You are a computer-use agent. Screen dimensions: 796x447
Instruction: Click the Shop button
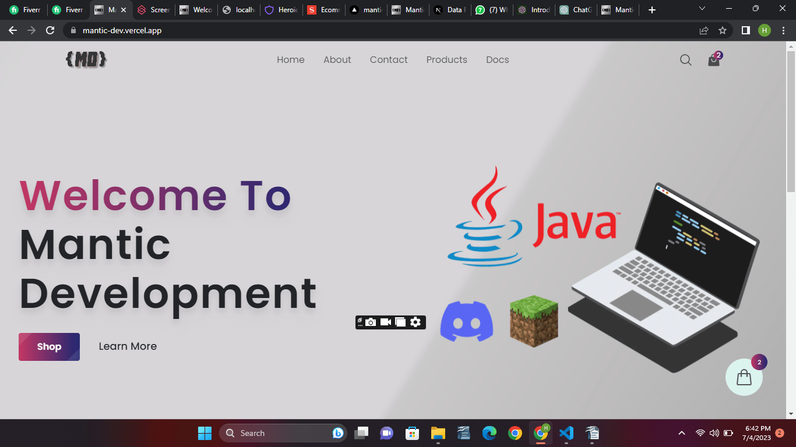(x=50, y=347)
